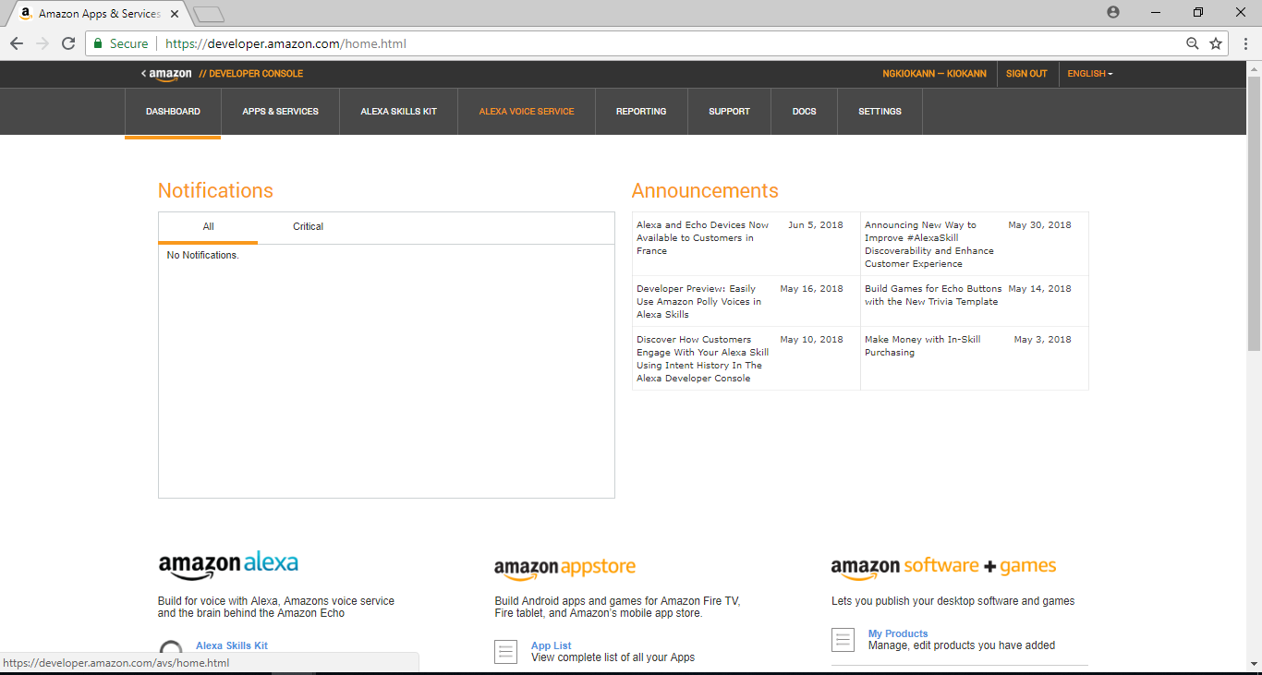Image resolution: width=1262 pixels, height=675 pixels.
Task: Click 'Manage, edit products you have added' text
Action: coord(962,646)
